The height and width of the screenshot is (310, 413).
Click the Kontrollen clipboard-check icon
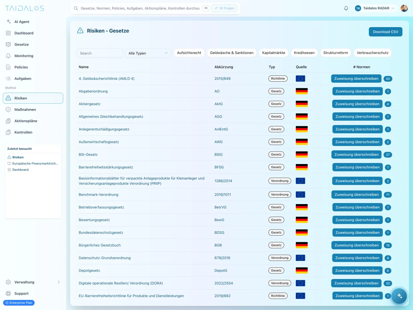click(x=8, y=132)
